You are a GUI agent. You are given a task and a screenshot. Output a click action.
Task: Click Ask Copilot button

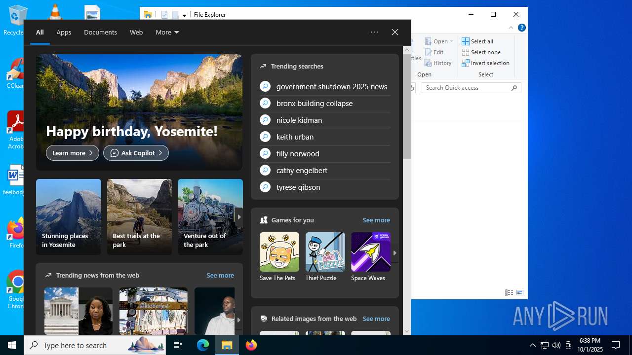coord(136,153)
